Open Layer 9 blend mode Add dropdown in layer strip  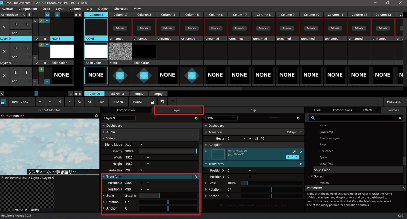click(x=21, y=33)
